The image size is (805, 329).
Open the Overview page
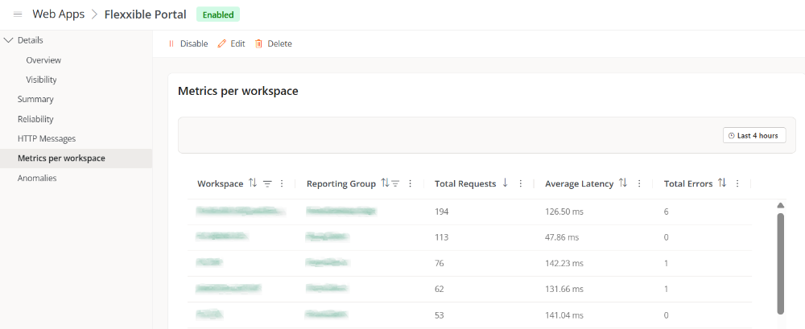tap(43, 60)
